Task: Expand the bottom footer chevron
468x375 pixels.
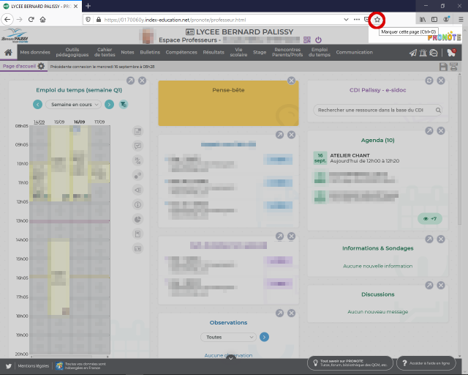Action: point(230,358)
